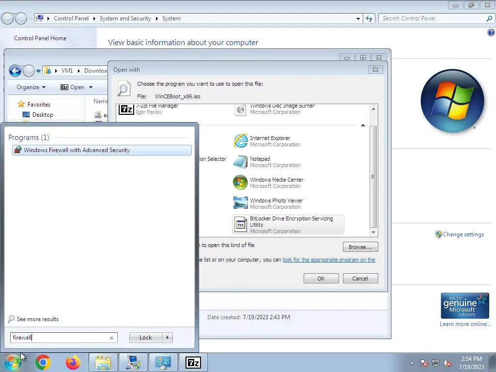The width and height of the screenshot is (496, 372).
Task: Cancel the Open with dialog
Action: [x=360, y=279]
